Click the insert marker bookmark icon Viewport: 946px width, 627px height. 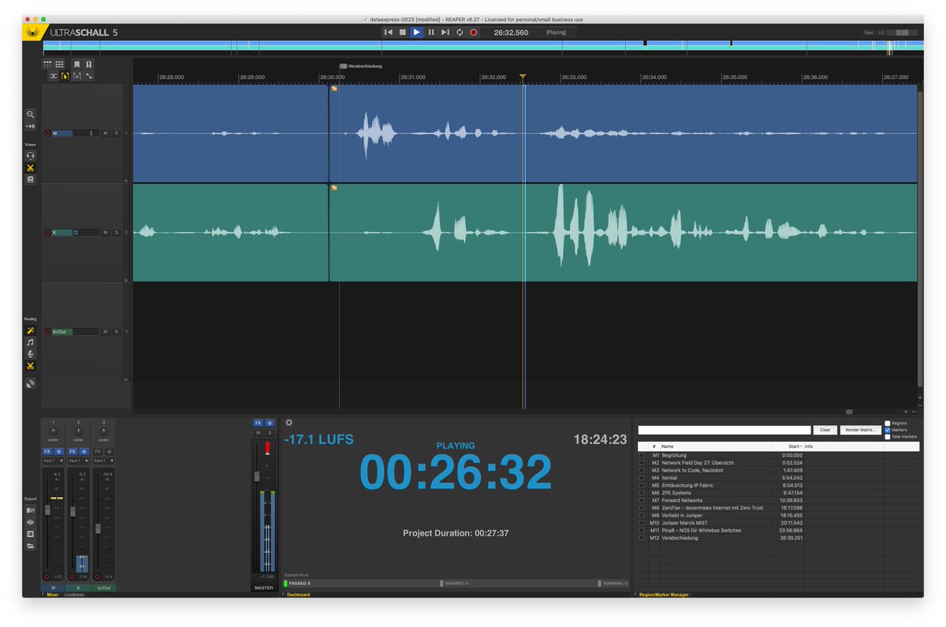click(x=76, y=65)
